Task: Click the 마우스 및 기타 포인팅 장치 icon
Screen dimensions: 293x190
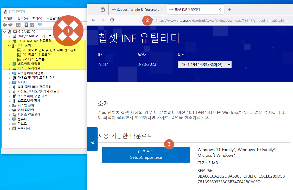Action: 14,78
